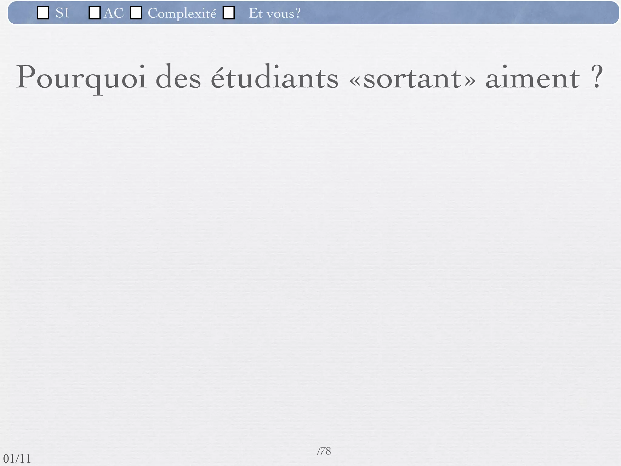Tick the AC checkbox

point(94,13)
